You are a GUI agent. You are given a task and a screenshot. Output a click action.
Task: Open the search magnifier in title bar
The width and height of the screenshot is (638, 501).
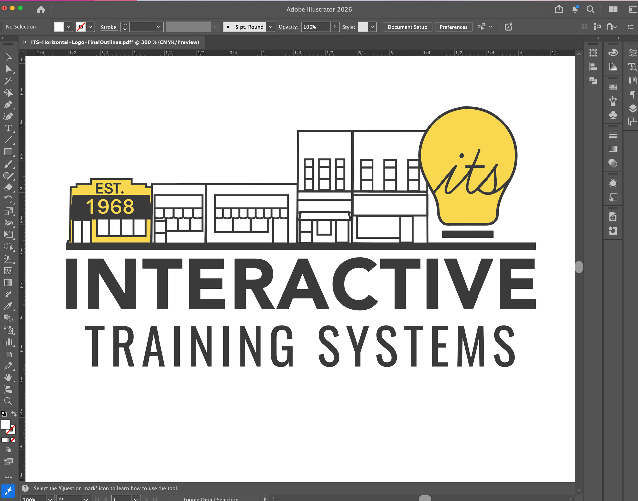point(590,9)
